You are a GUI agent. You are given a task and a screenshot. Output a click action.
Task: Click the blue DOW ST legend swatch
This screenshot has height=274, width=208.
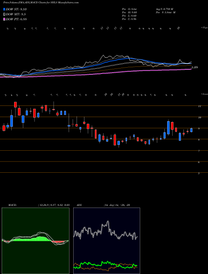pyautogui.click(x=4, y=9)
